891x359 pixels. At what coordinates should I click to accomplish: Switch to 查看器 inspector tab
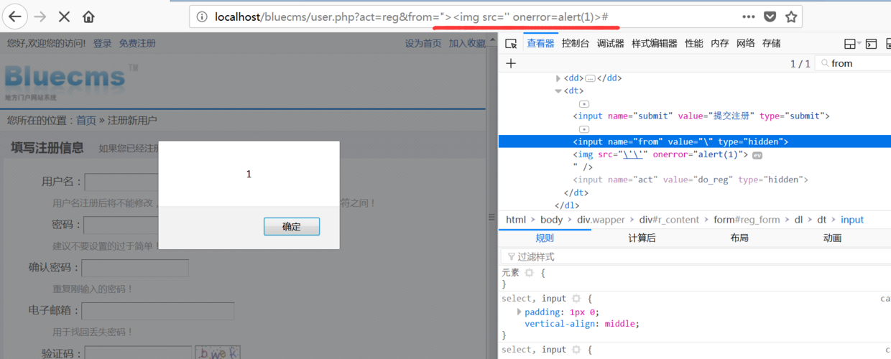tap(540, 43)
